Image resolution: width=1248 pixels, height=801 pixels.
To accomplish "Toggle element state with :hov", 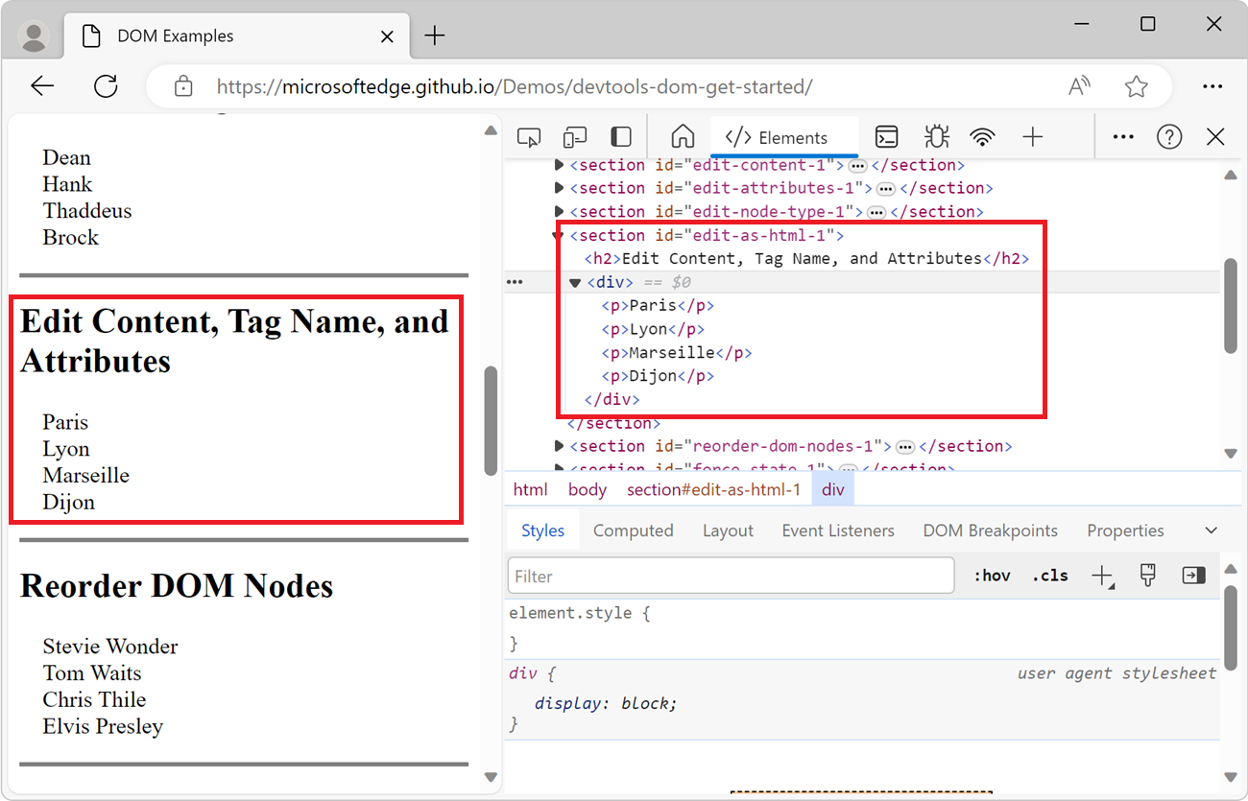I will click(x=992, y=575).
